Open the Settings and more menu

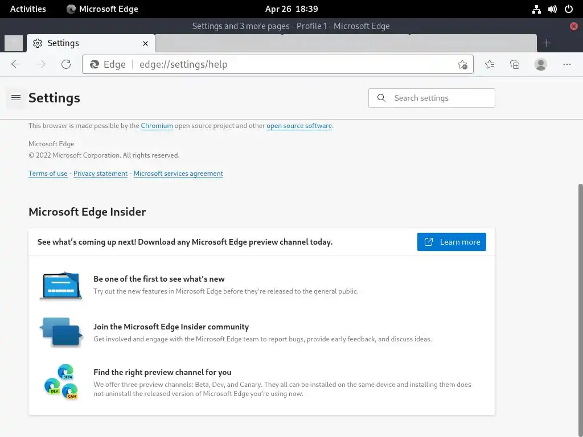566,64
